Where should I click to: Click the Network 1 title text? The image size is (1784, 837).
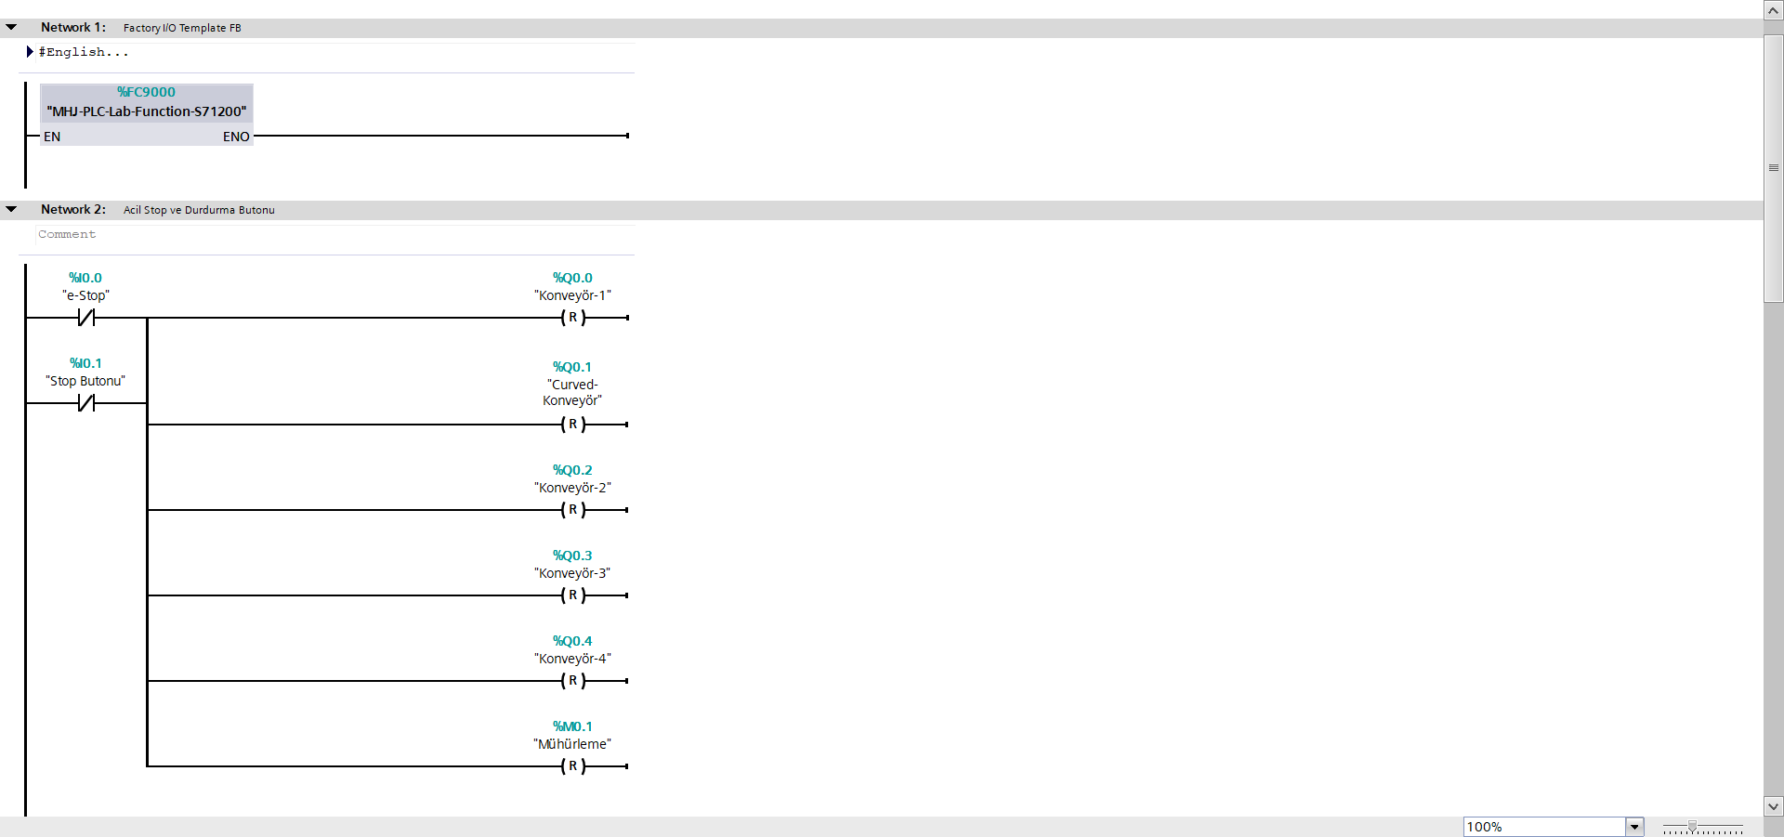(182, 28)
